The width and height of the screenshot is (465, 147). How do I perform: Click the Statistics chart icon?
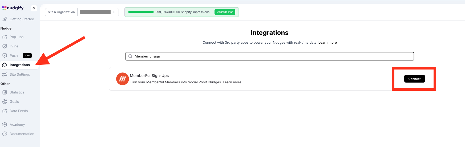coord(5,92)
